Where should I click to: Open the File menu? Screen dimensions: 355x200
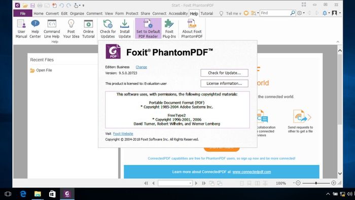[23, 13]
